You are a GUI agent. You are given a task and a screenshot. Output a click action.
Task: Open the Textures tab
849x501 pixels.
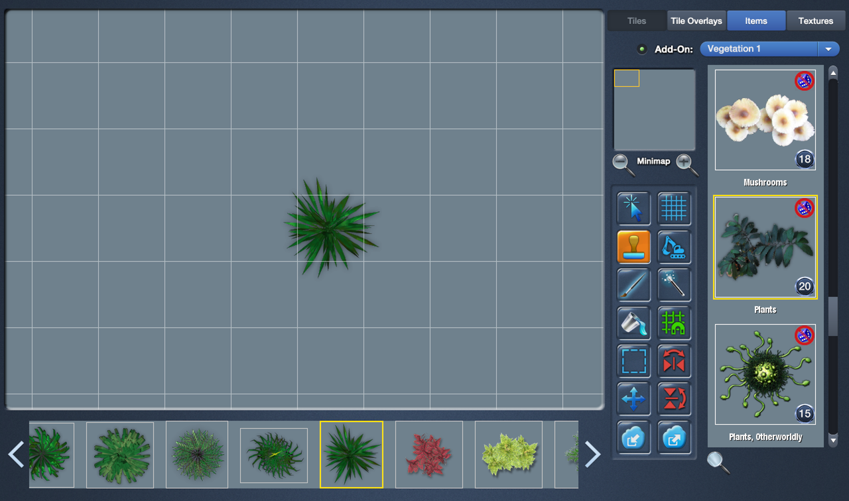pyautogui.click(x=815, y=21)
